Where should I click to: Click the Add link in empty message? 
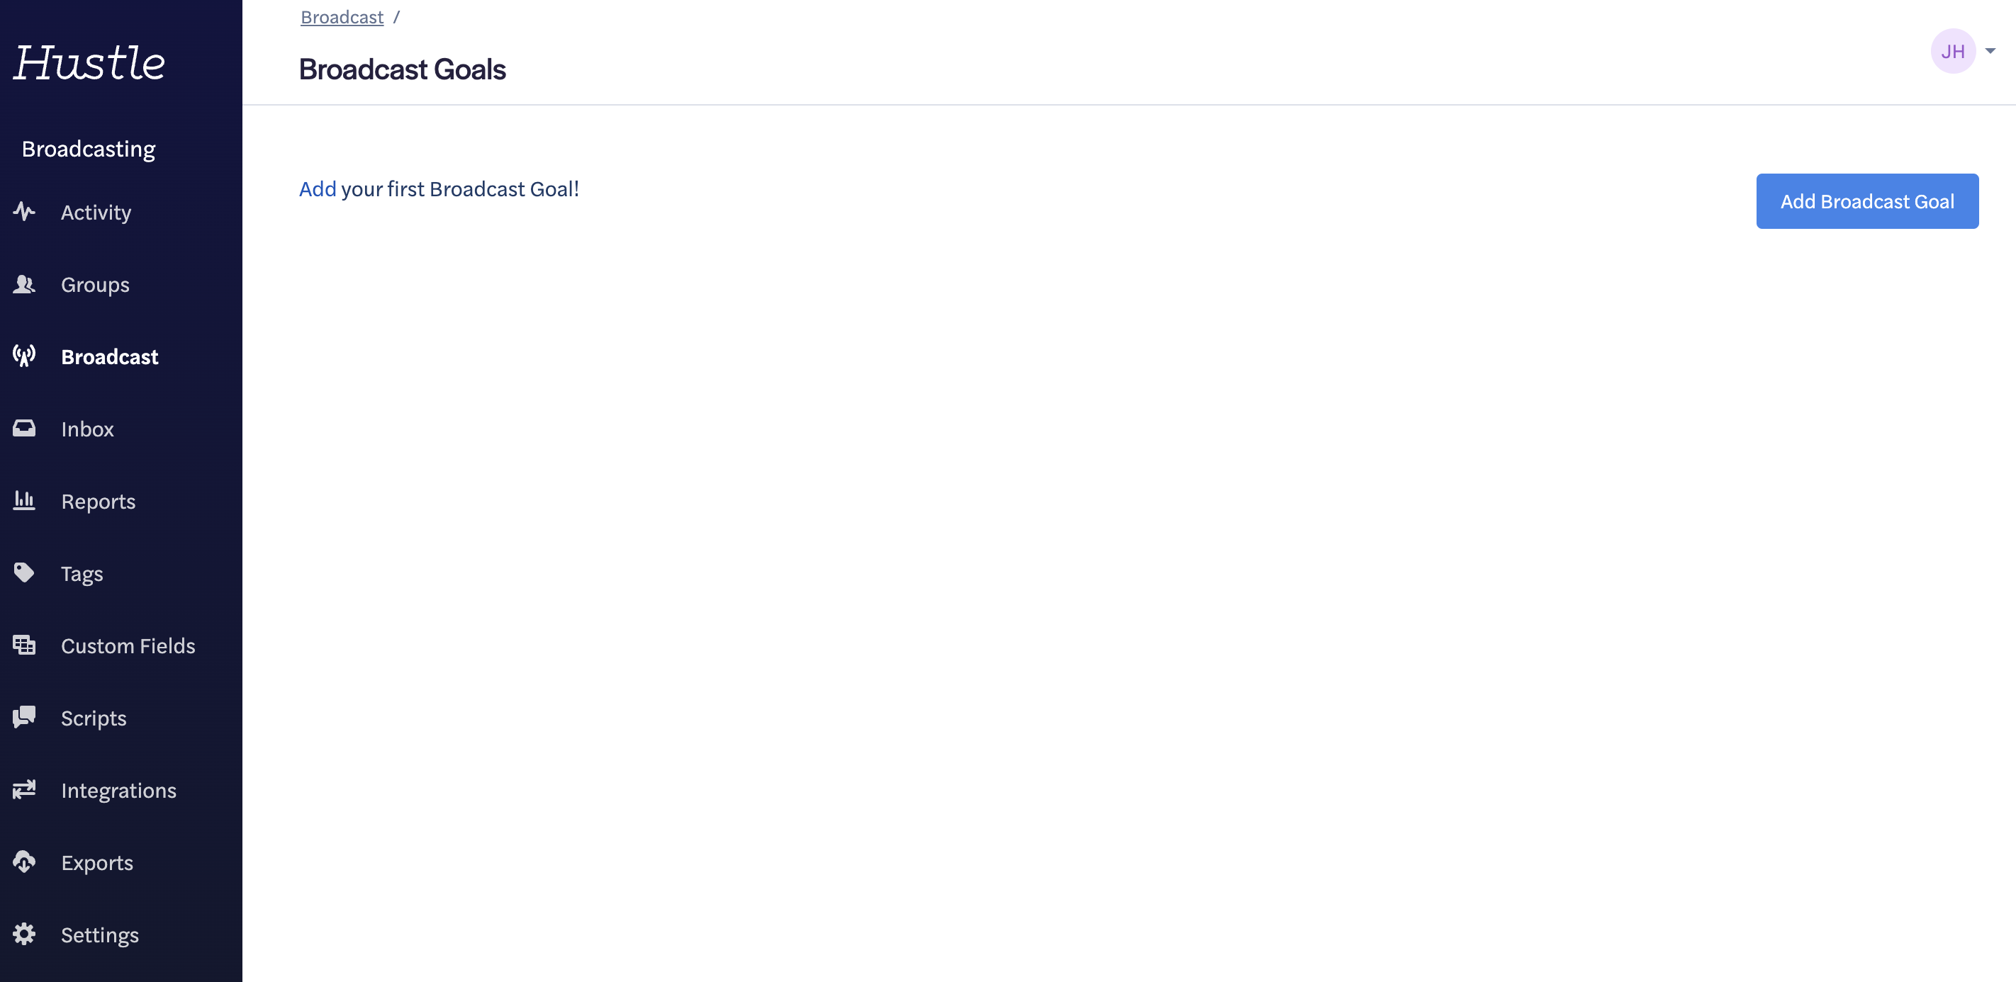[x=318, y=188]
